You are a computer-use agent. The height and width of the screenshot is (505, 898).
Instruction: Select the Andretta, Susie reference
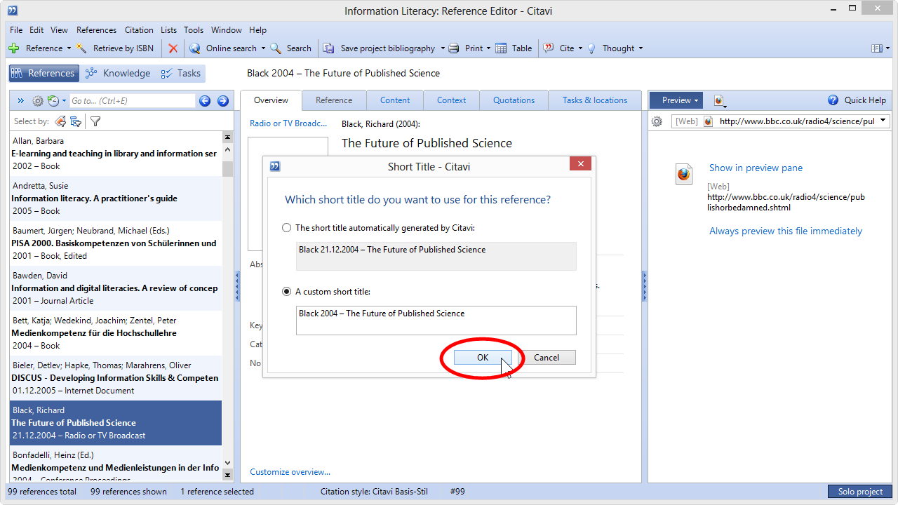pyautogui.click(x=116, y=198)
